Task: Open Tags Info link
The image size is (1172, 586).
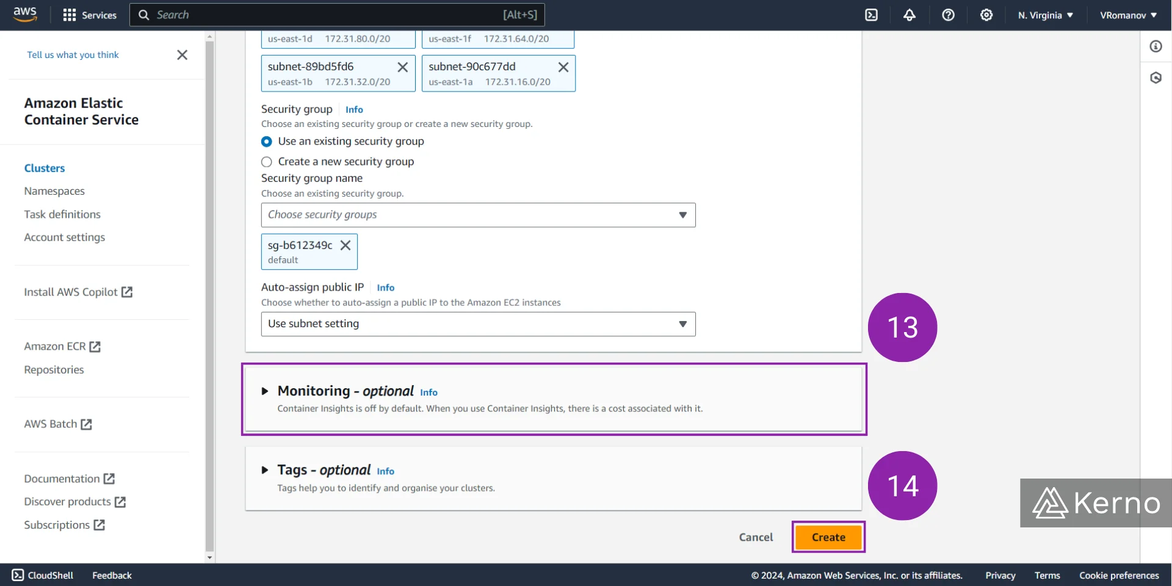Action: click(385, 471)
